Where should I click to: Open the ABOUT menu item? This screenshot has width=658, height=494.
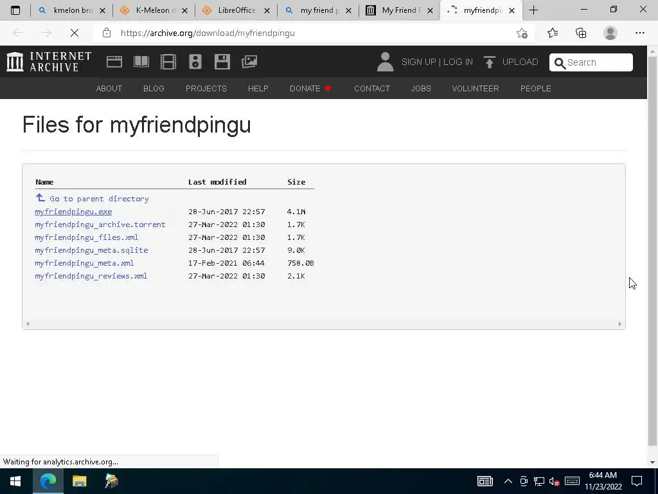coord(109,89)
